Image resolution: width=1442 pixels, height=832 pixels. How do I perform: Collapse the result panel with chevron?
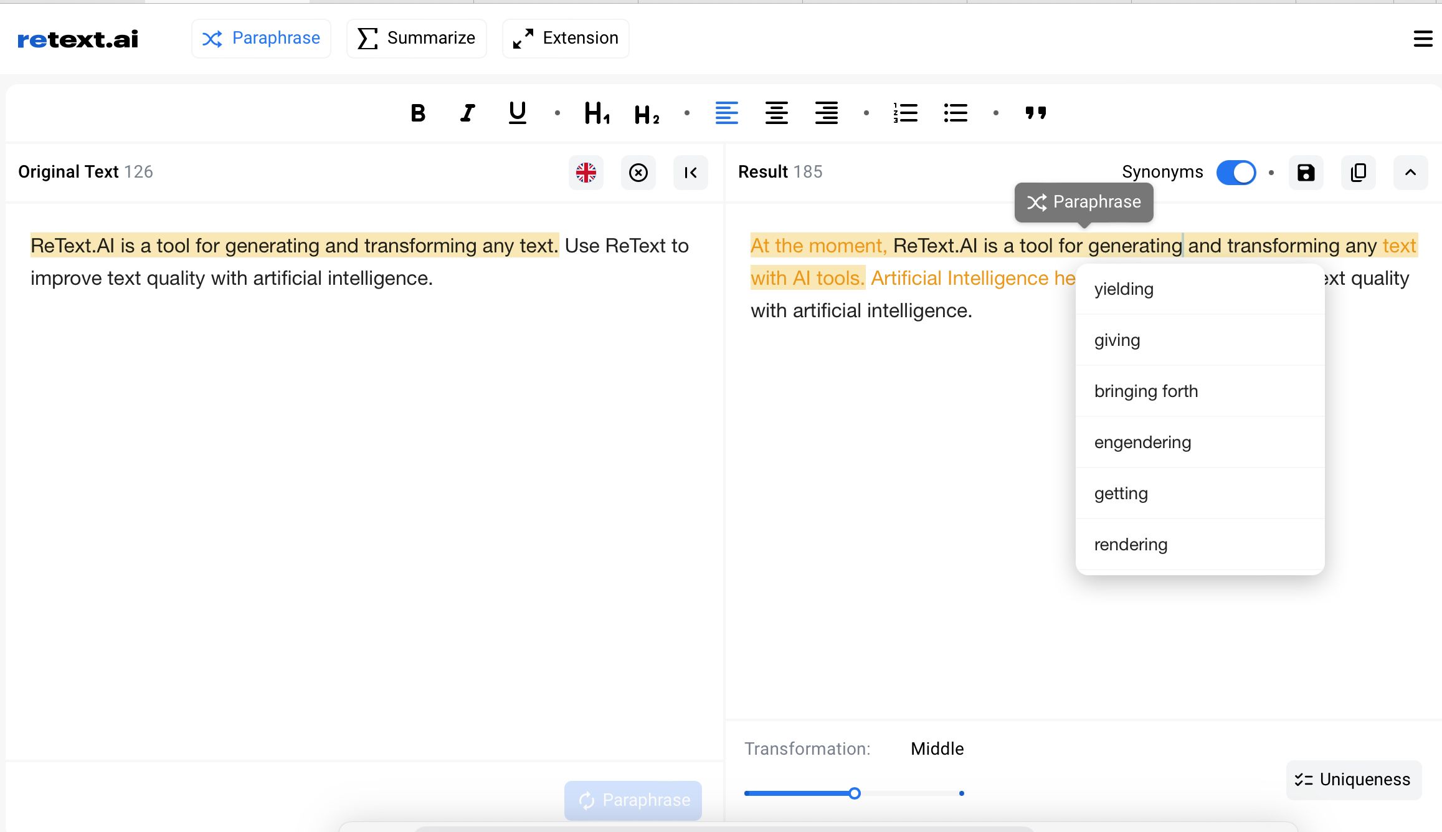pos(1411,173)
